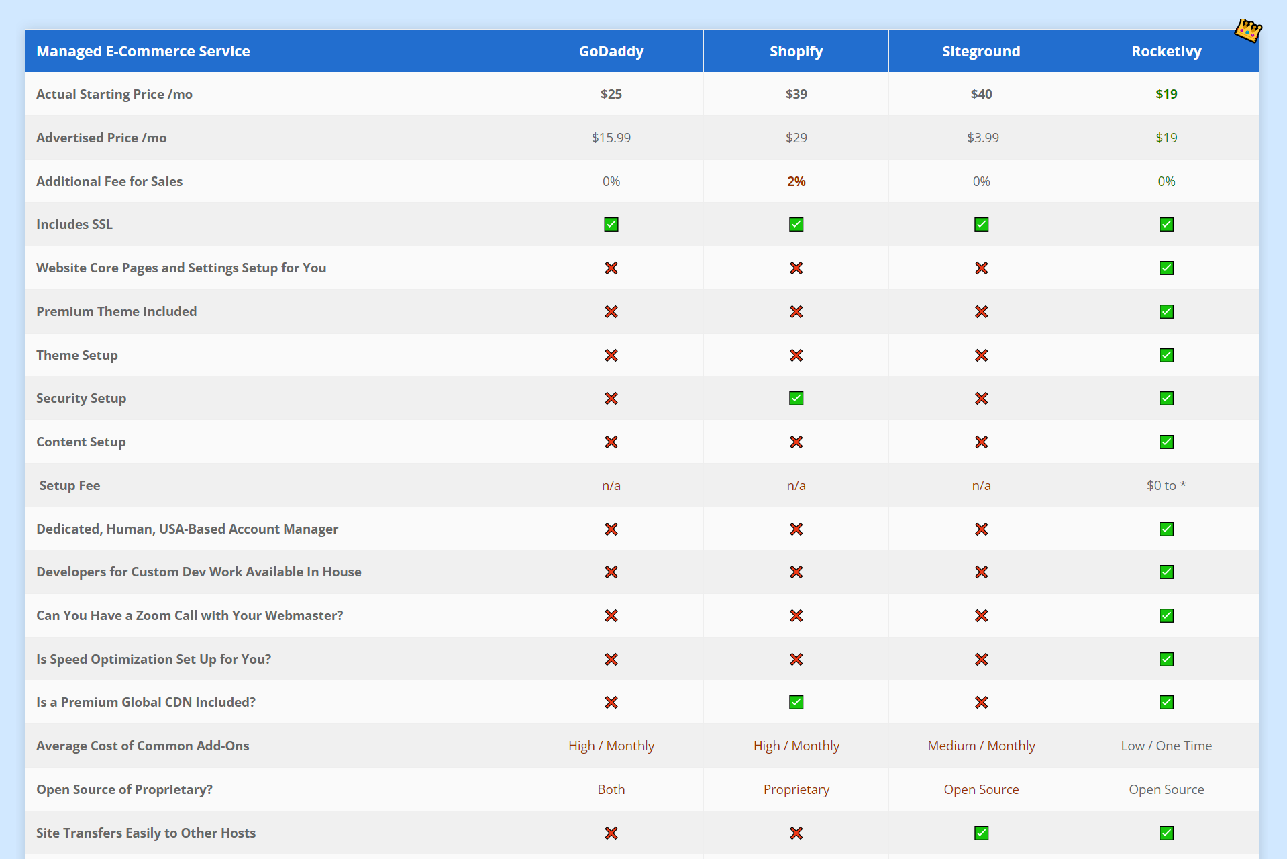Click RocketIvy's check for Zoom Call with Webmaster
The image size is (1287, 859).
point(1167,616)
